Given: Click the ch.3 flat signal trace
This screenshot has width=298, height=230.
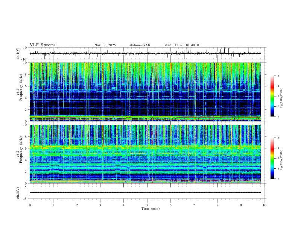Looking at the screenshot, I should click(x=145, y=192).
